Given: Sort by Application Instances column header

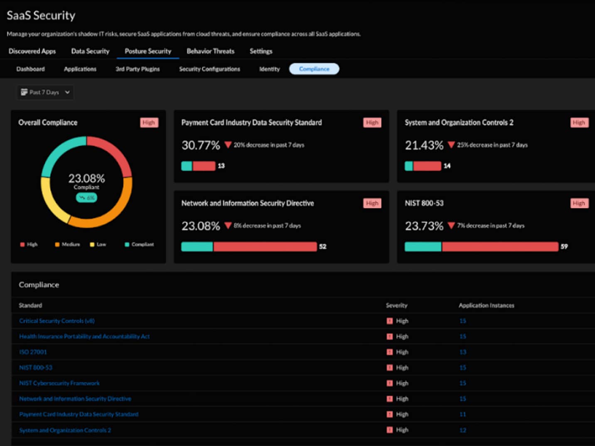Looking at the screenshot, I should point(486,305).
